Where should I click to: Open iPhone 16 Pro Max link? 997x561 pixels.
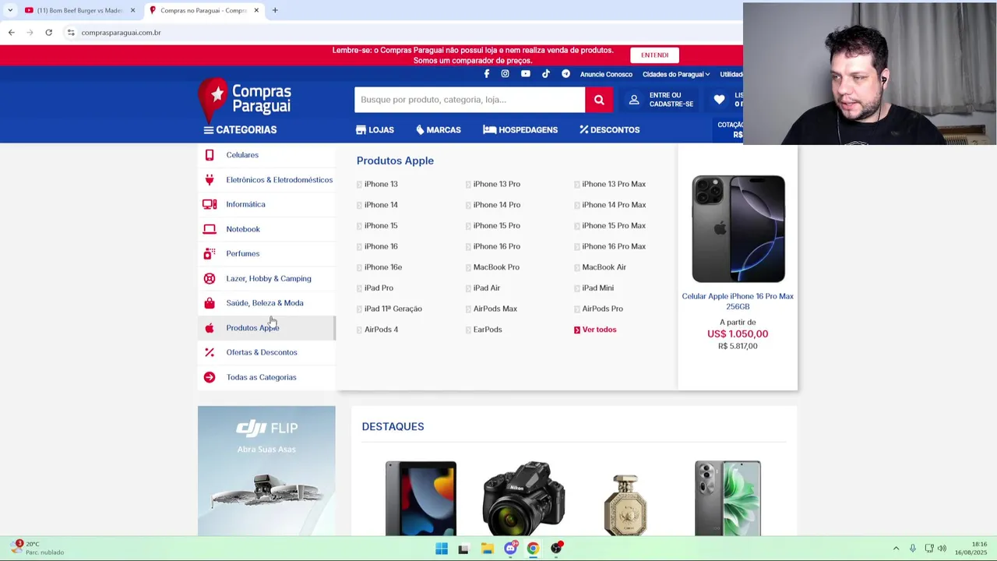click(x=614, y=246)
